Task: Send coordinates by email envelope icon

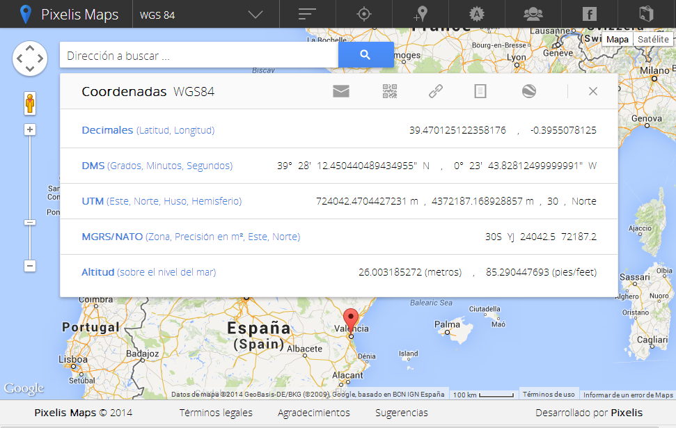Action: point(340,91)
